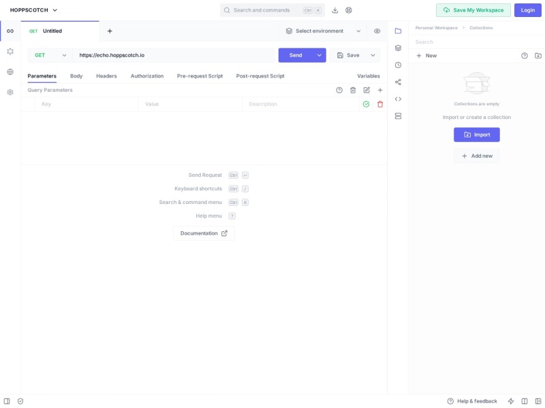
Task: Click the lightning shortcuts icon in footer
Action: tap(510, 401)
